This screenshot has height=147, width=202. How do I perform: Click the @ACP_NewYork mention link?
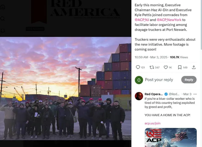(x=169, y=20)
